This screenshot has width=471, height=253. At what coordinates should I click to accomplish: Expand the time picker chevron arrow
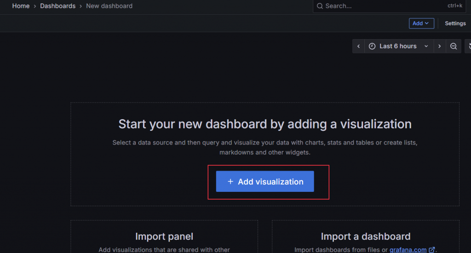426,46
